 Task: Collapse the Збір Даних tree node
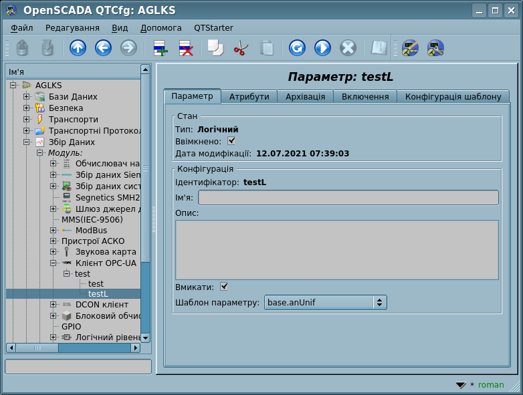pos(27,142)
